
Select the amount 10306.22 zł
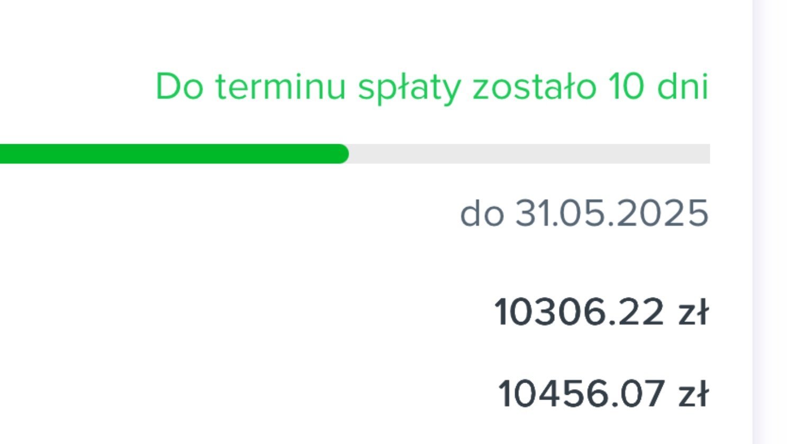pos(601,312)
